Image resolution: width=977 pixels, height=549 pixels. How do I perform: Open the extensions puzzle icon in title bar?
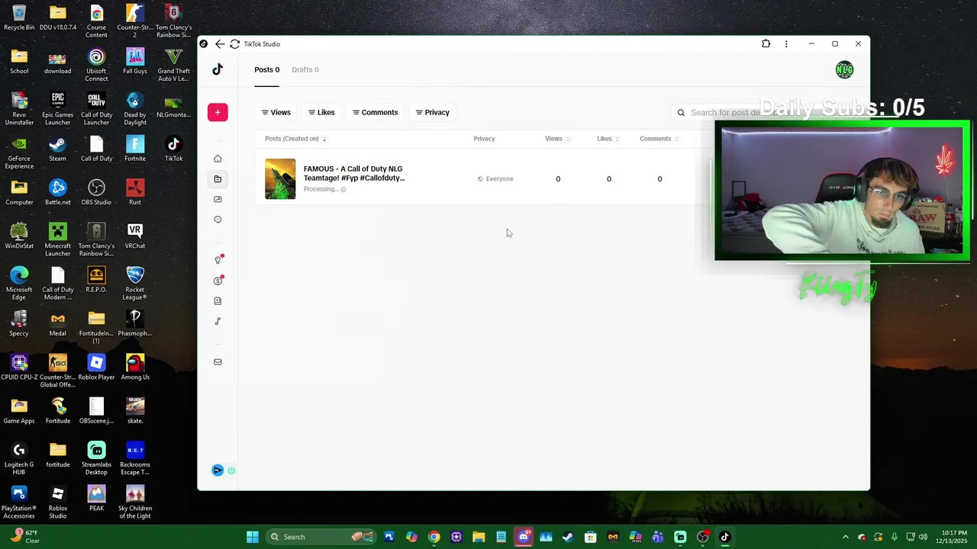click(x=766, y=44)
